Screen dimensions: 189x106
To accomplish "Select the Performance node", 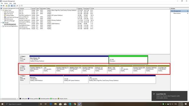I will point(9,19).
